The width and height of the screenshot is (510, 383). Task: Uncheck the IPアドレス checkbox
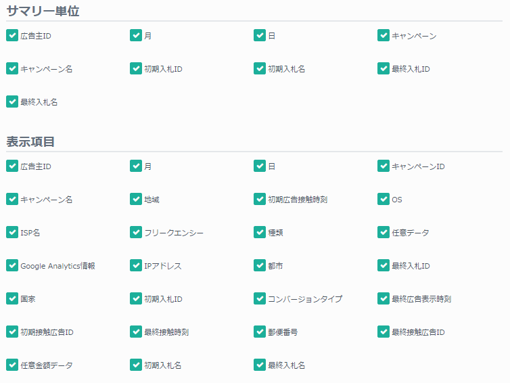click(136, 265)
